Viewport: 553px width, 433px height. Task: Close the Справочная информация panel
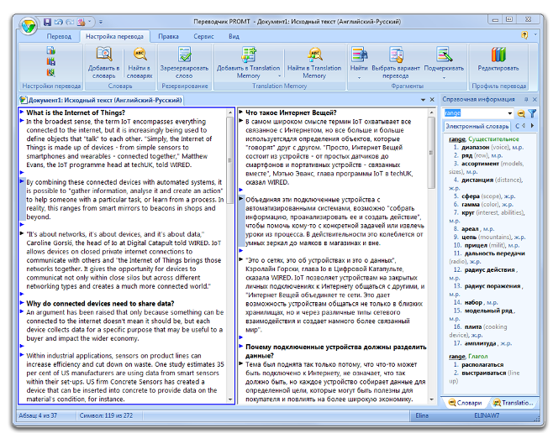[x=535, y=99]
